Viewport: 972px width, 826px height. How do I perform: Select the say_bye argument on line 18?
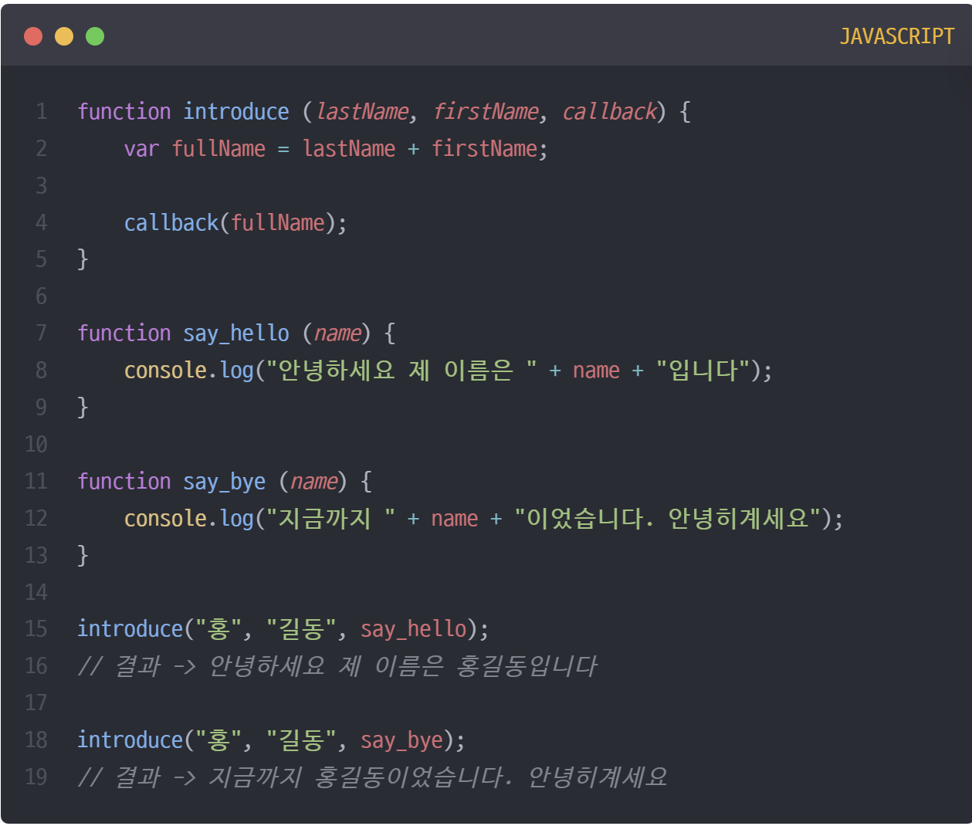pos(401,740)
